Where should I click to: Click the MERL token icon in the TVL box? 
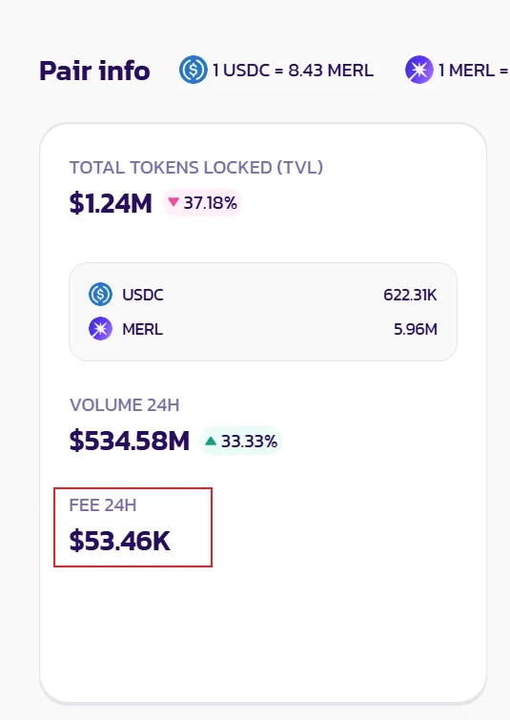100,329
